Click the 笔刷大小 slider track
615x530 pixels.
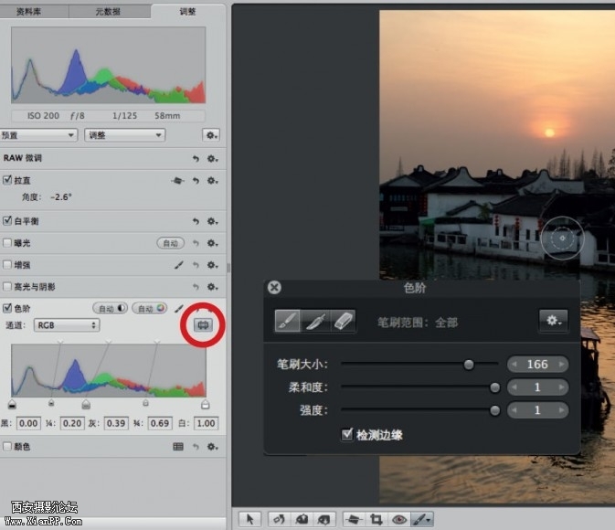click(411, 364)
